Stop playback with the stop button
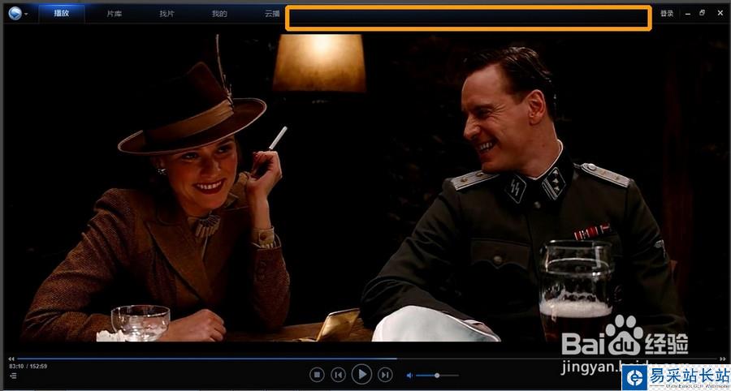The image size is (731, 391). [317, 374]
